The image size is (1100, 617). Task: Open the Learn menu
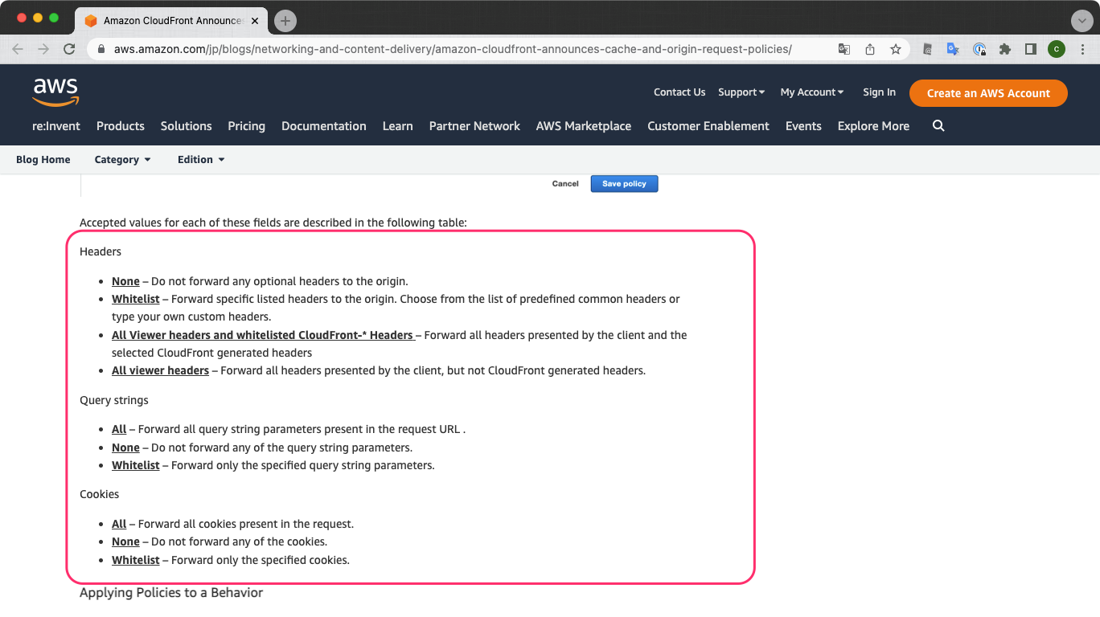397,126
